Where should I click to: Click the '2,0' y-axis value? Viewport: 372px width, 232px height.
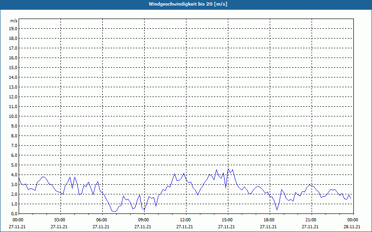coord(14,194)
